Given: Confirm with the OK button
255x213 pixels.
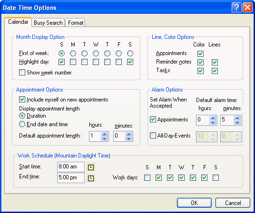Looking at the screenshot, I should coord(194,203).
